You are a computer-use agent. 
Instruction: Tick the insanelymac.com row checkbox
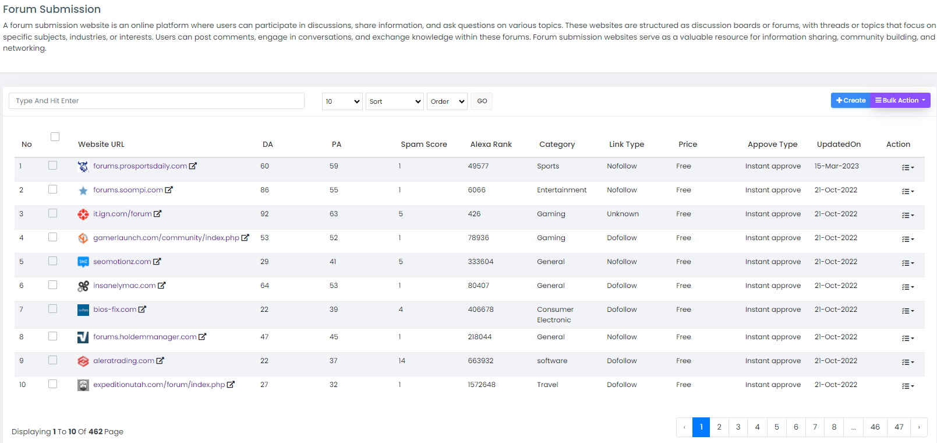[x=53, y=285]
